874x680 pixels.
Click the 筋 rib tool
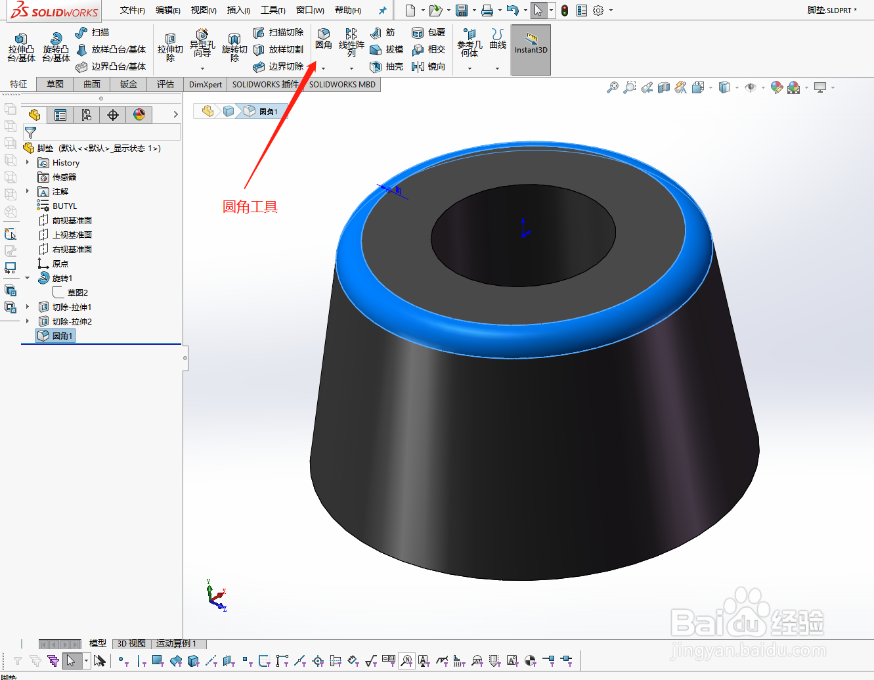(x=383, y=32)
